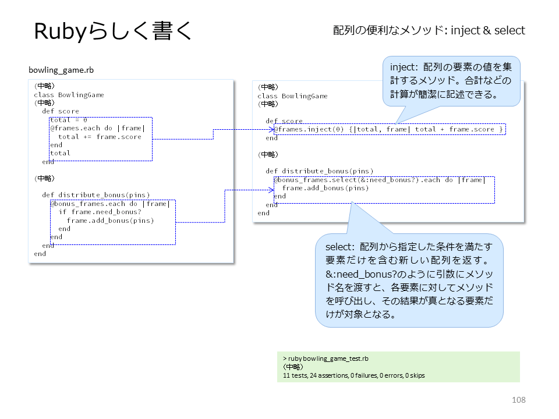Viewport: 559px width, 419px height.
Task: Click 'def distribute_bonus(pins)' in right code box
Action: [320, 171]
